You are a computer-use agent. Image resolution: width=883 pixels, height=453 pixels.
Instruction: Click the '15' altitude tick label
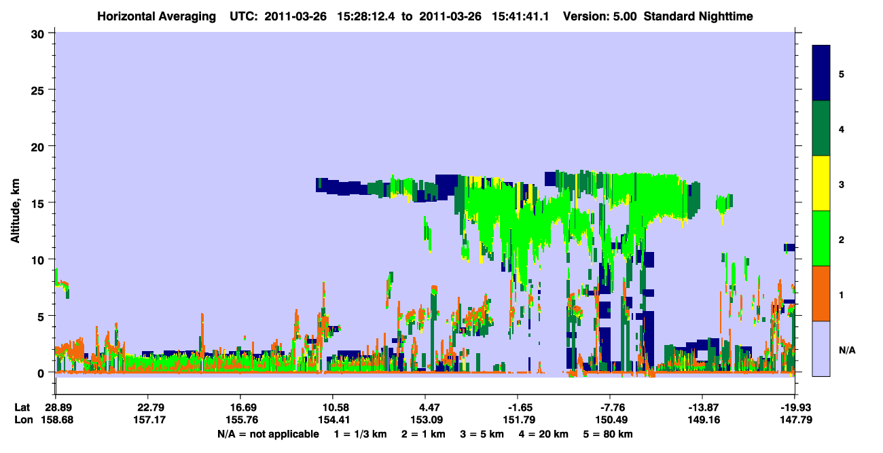click(x=39, y=203)
